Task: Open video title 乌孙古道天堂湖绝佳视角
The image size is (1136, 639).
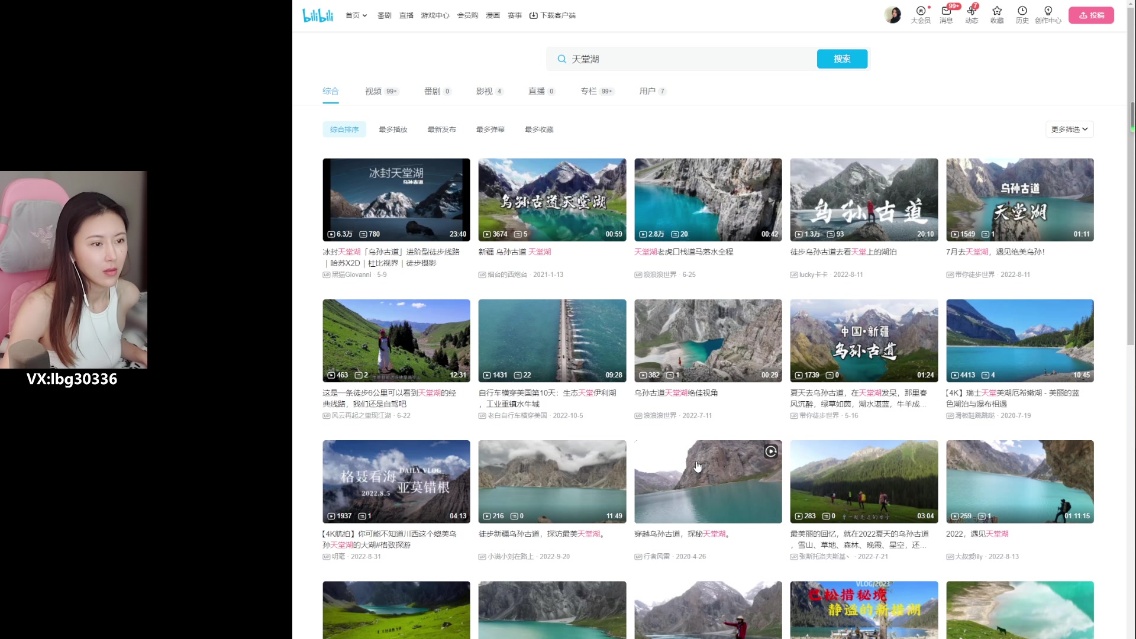Action: [x=676, y=393]
